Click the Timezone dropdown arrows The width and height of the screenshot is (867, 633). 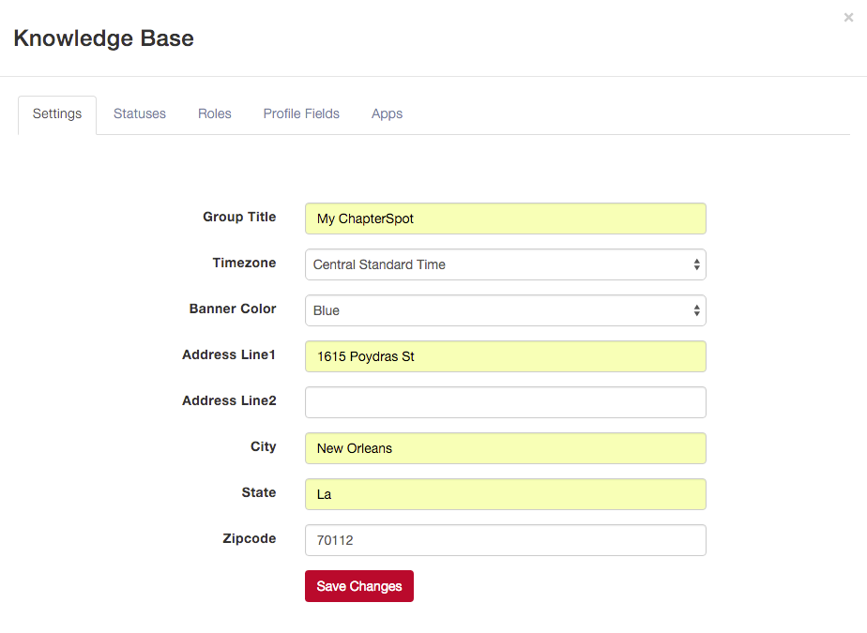pyautogui.click(x=696, y=264)
